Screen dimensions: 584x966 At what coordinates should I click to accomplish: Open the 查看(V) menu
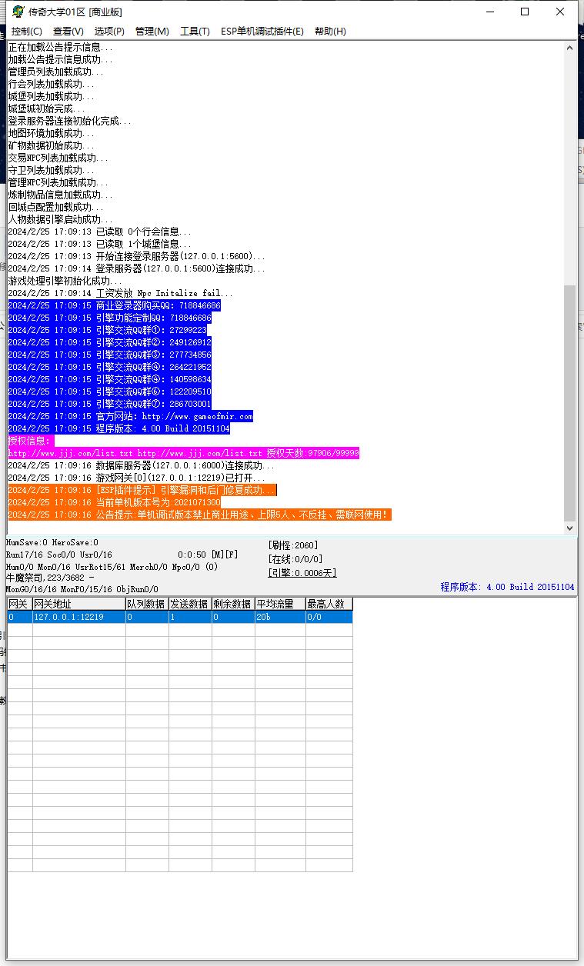68,31
